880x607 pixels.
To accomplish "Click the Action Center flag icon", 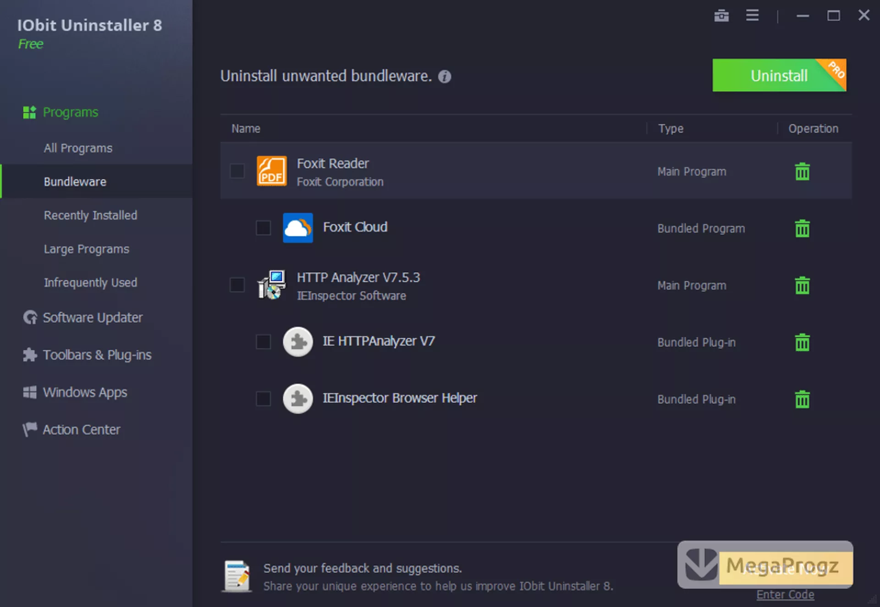I will pyautogui.click(x=30, y=429).
